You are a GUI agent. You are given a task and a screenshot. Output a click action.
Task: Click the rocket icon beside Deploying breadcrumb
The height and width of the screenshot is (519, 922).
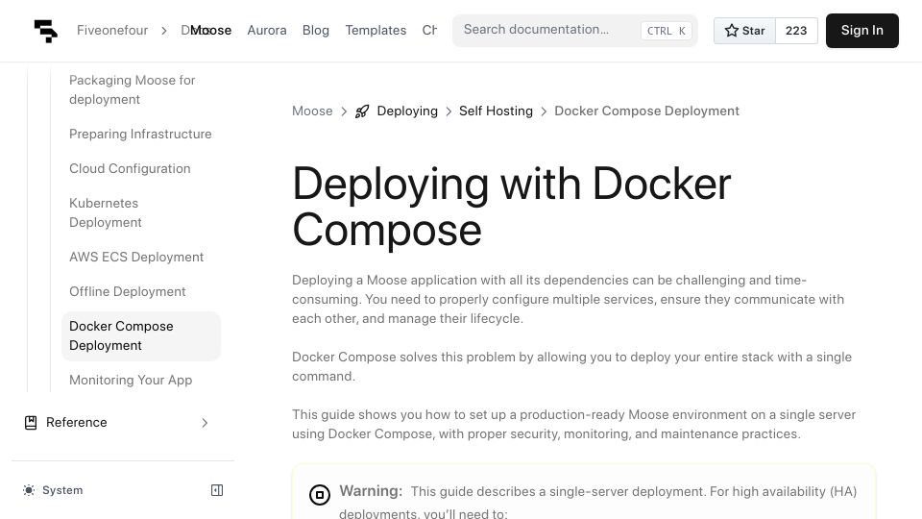(x=362, y=111)
